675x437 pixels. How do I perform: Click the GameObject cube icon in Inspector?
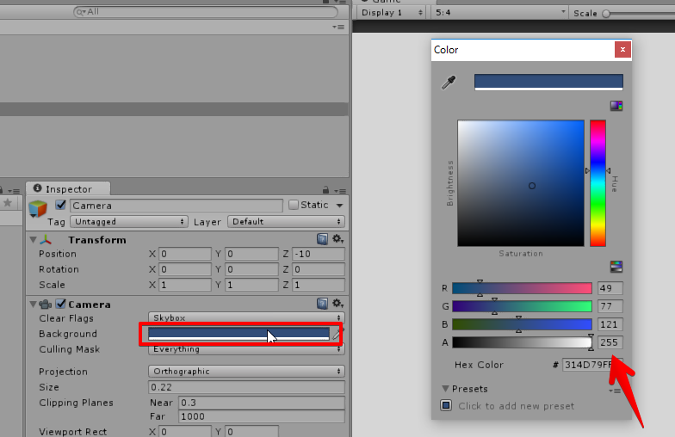[38, 208]
